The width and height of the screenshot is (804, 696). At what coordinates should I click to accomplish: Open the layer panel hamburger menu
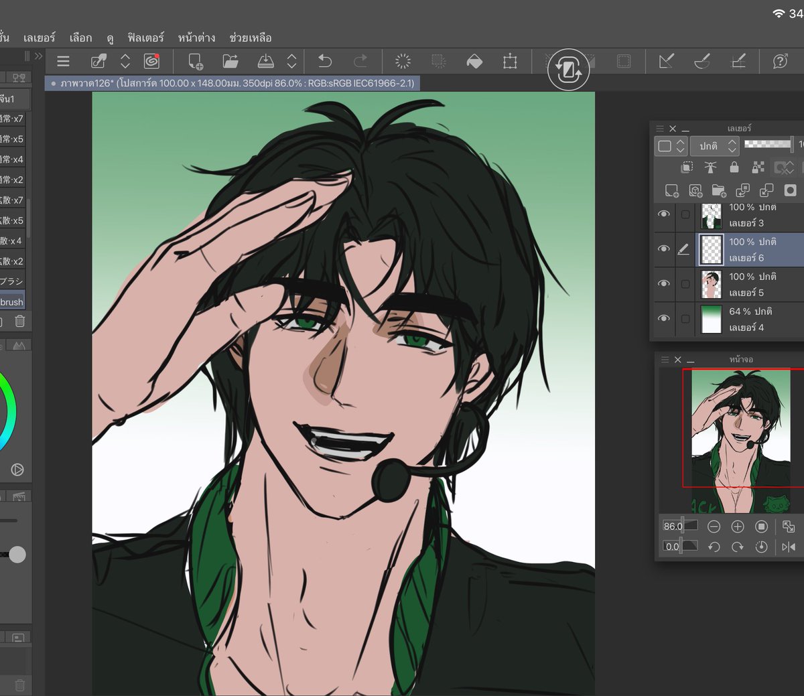(x=660, y=129)
